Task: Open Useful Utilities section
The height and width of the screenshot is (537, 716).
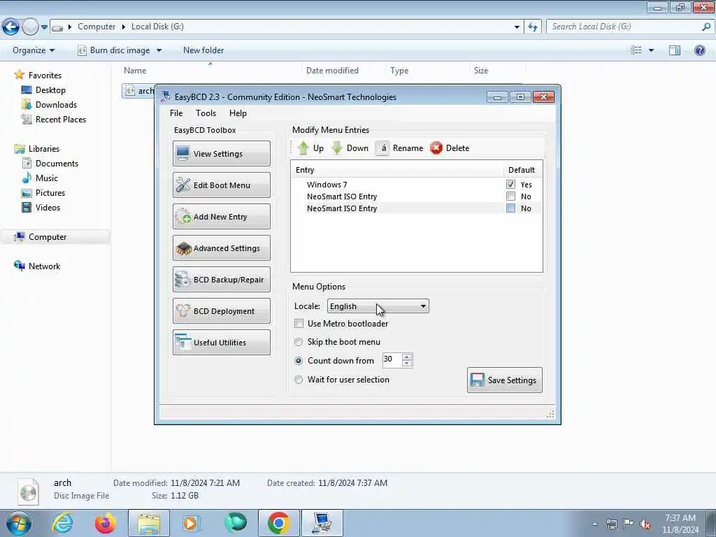Action: coord(222,343)
